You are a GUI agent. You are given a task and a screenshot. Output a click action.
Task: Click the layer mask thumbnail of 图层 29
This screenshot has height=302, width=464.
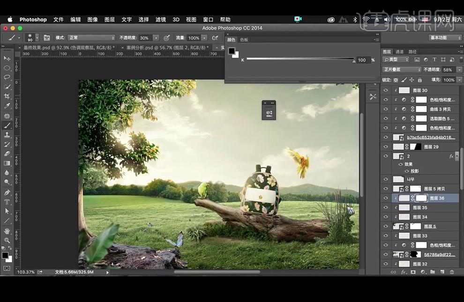pyautogui.click(x=416, y=147)
